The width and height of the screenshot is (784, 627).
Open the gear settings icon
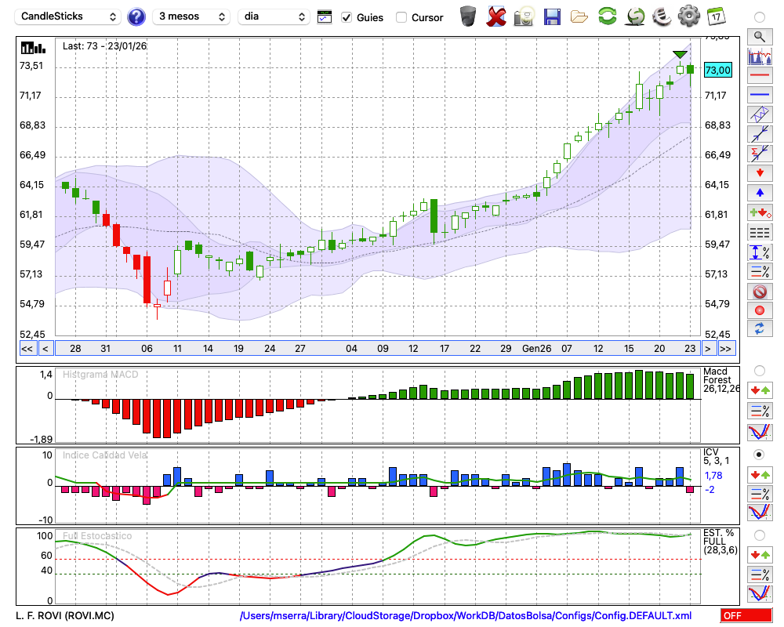tap(688, 16)
